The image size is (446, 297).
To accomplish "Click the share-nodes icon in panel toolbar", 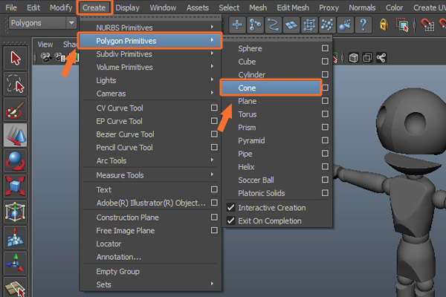I will point(381,58).
